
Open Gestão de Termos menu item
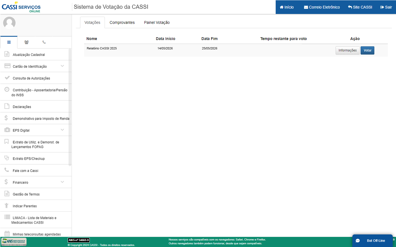coord(36,194)
